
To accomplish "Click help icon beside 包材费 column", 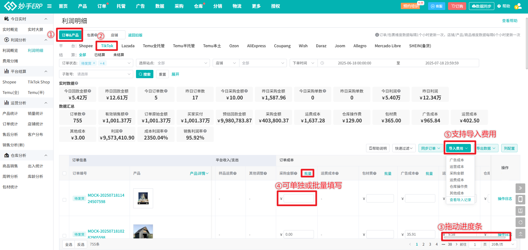I will click(375, 173).
